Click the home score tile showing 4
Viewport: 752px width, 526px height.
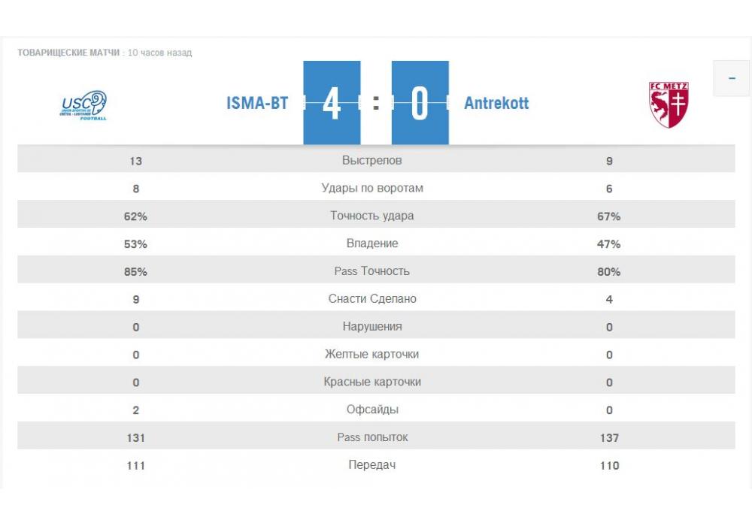coord(332,103)
